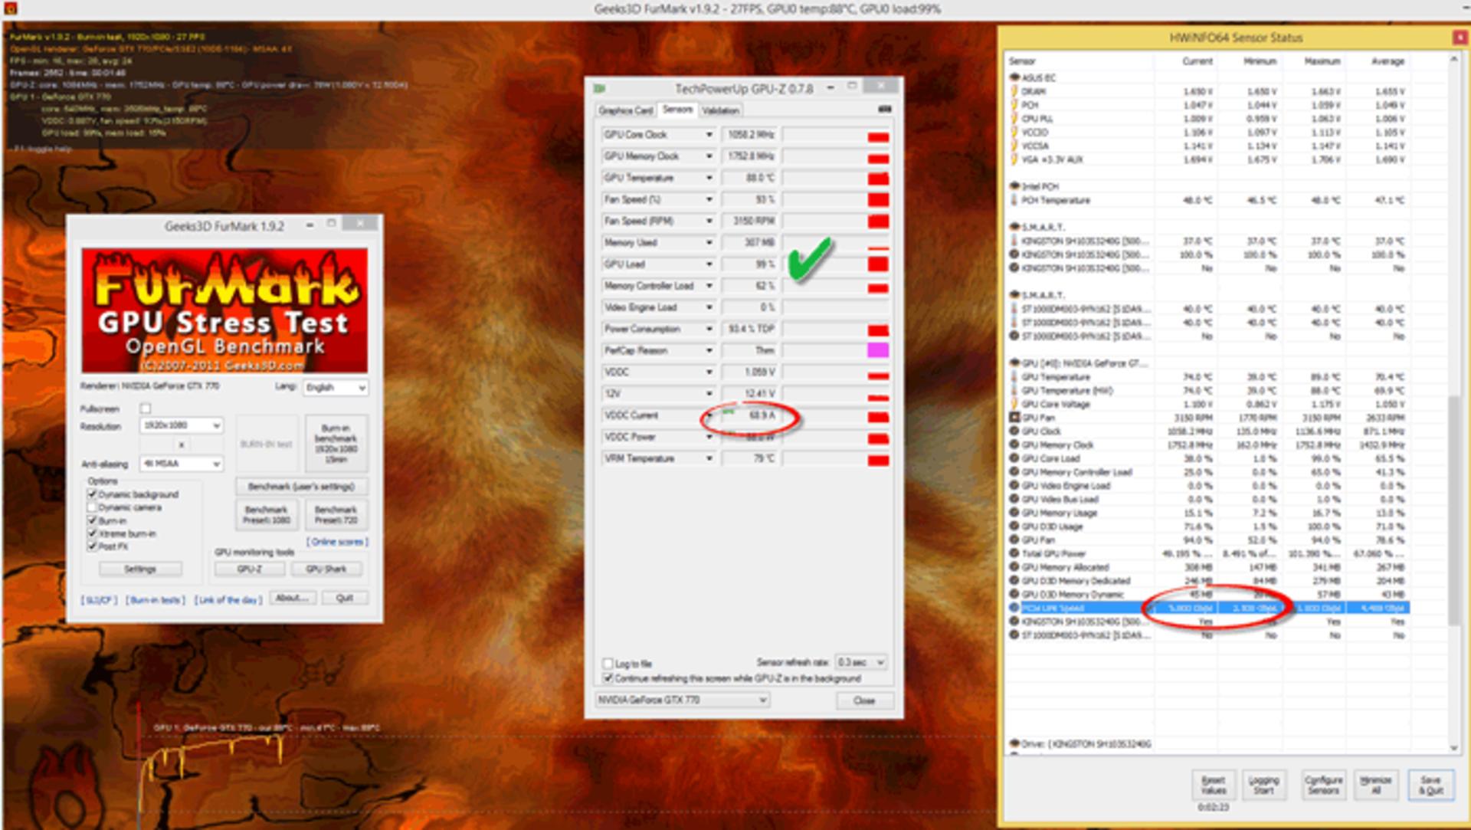This screenshot has width=1471, height=830.
Task: Click the FurMark icon in top-left window corner
Action: click(10, 8)
